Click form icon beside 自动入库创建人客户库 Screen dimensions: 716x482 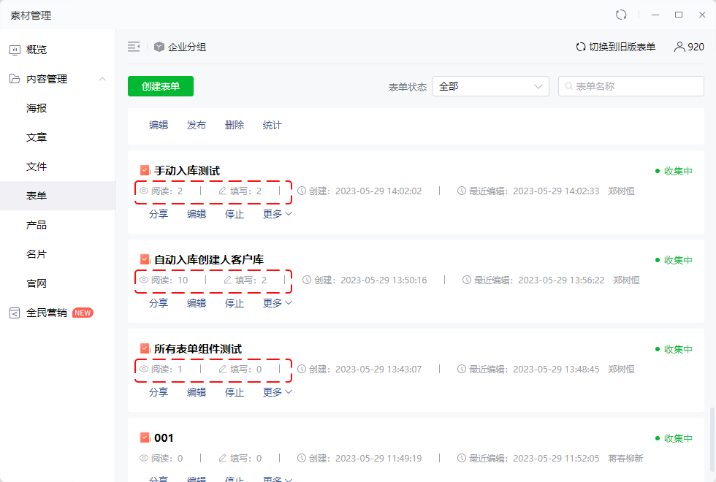145,259
